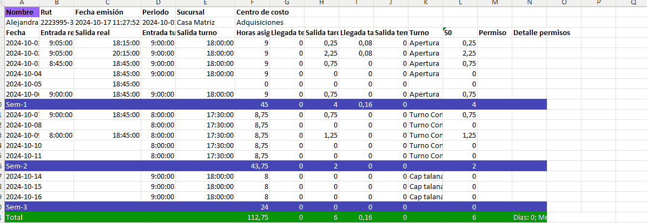
Task: Select the '2024-10-04' date cell
Action: click(x=22, y=74)
